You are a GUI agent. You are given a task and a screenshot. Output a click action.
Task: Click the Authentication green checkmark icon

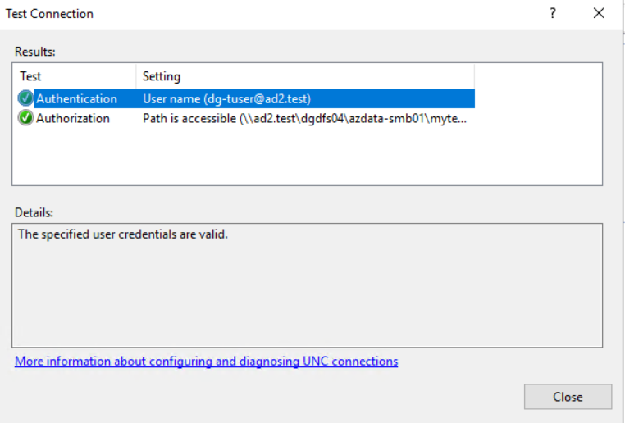click(x=25, y=99)
